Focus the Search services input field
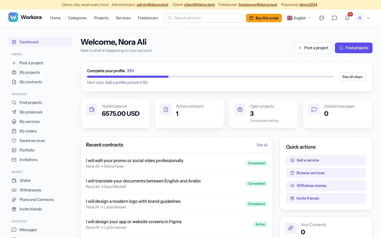Image resolution: width=381 pixels, height=238 pixels. [x=204, y=18]
